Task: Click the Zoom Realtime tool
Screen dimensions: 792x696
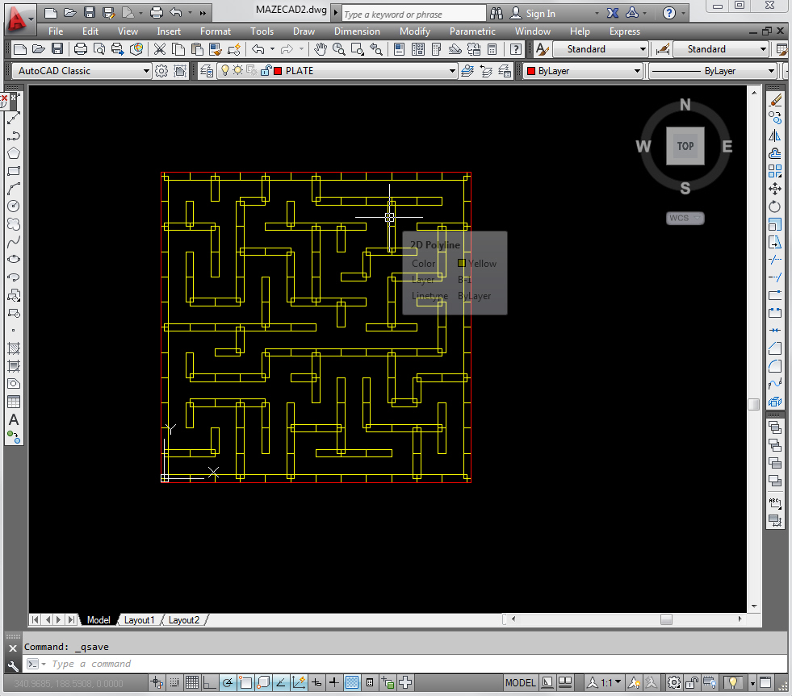Action: click(339, 49)
